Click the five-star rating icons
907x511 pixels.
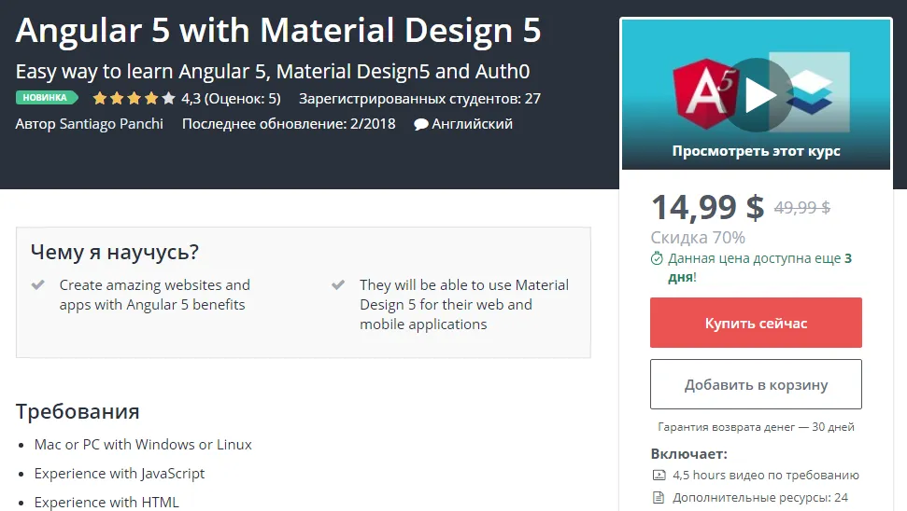134,98
